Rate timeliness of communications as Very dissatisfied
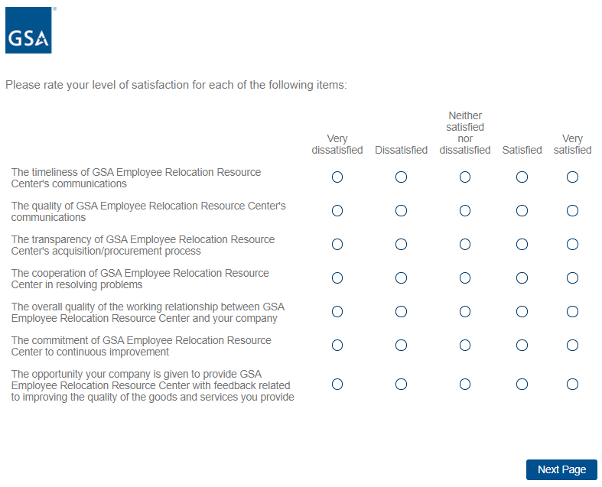Viewport: 602px width, 487px height. (x=337, y=177)
